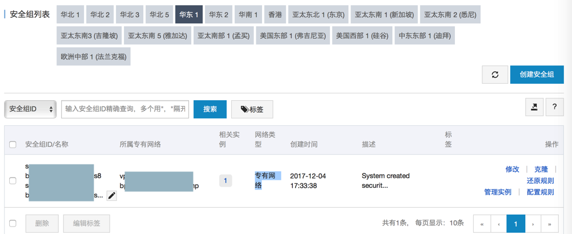Go to the next page arrow

(x=533, y=224)
